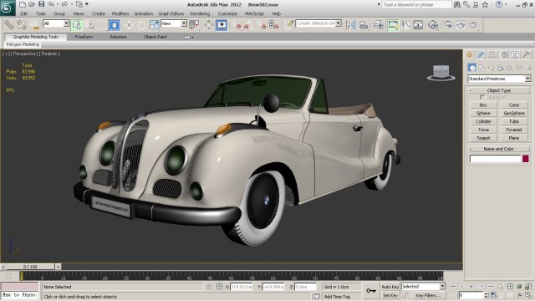Image resolution: width=535 pixels, height=301 pixels.
Task: Activate the Select Object tool
Action: [77, 25]
